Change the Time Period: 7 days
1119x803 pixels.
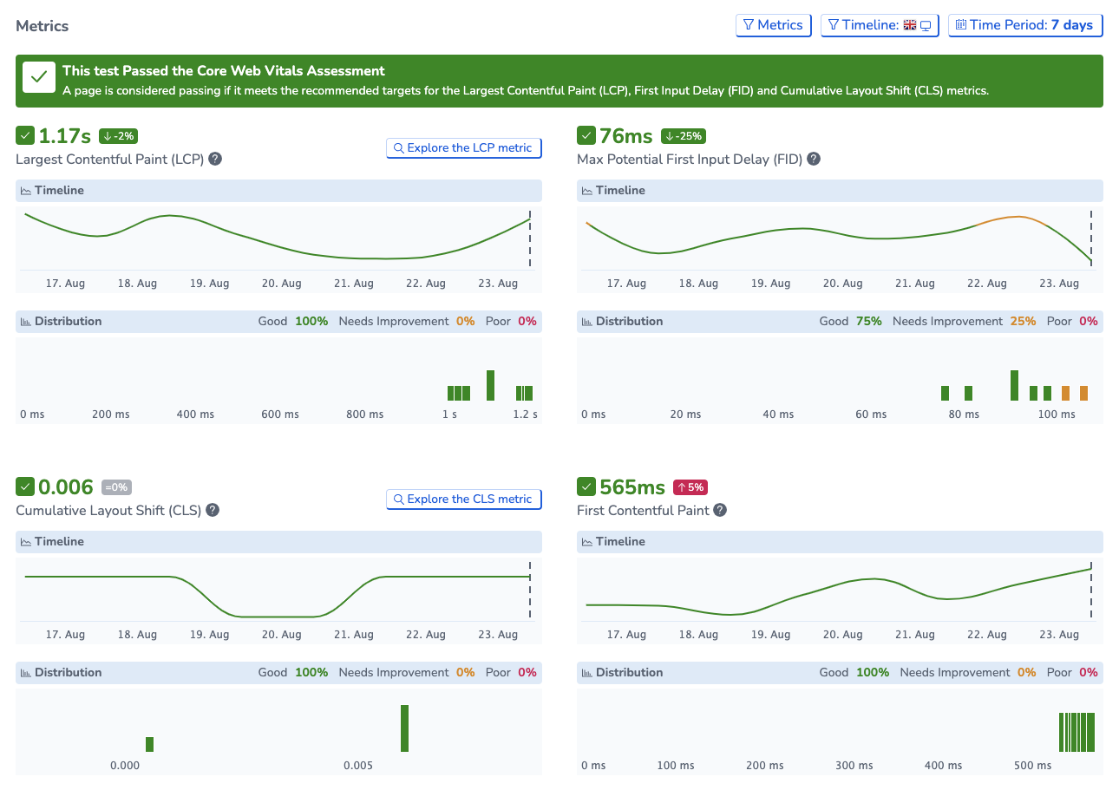pyautogui.click(x=1025, y=25)
